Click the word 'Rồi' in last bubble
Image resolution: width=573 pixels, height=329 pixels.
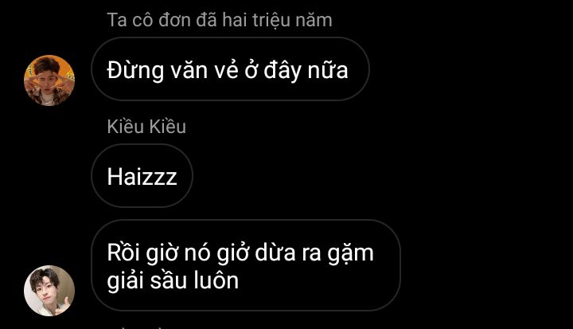[123, 253]
